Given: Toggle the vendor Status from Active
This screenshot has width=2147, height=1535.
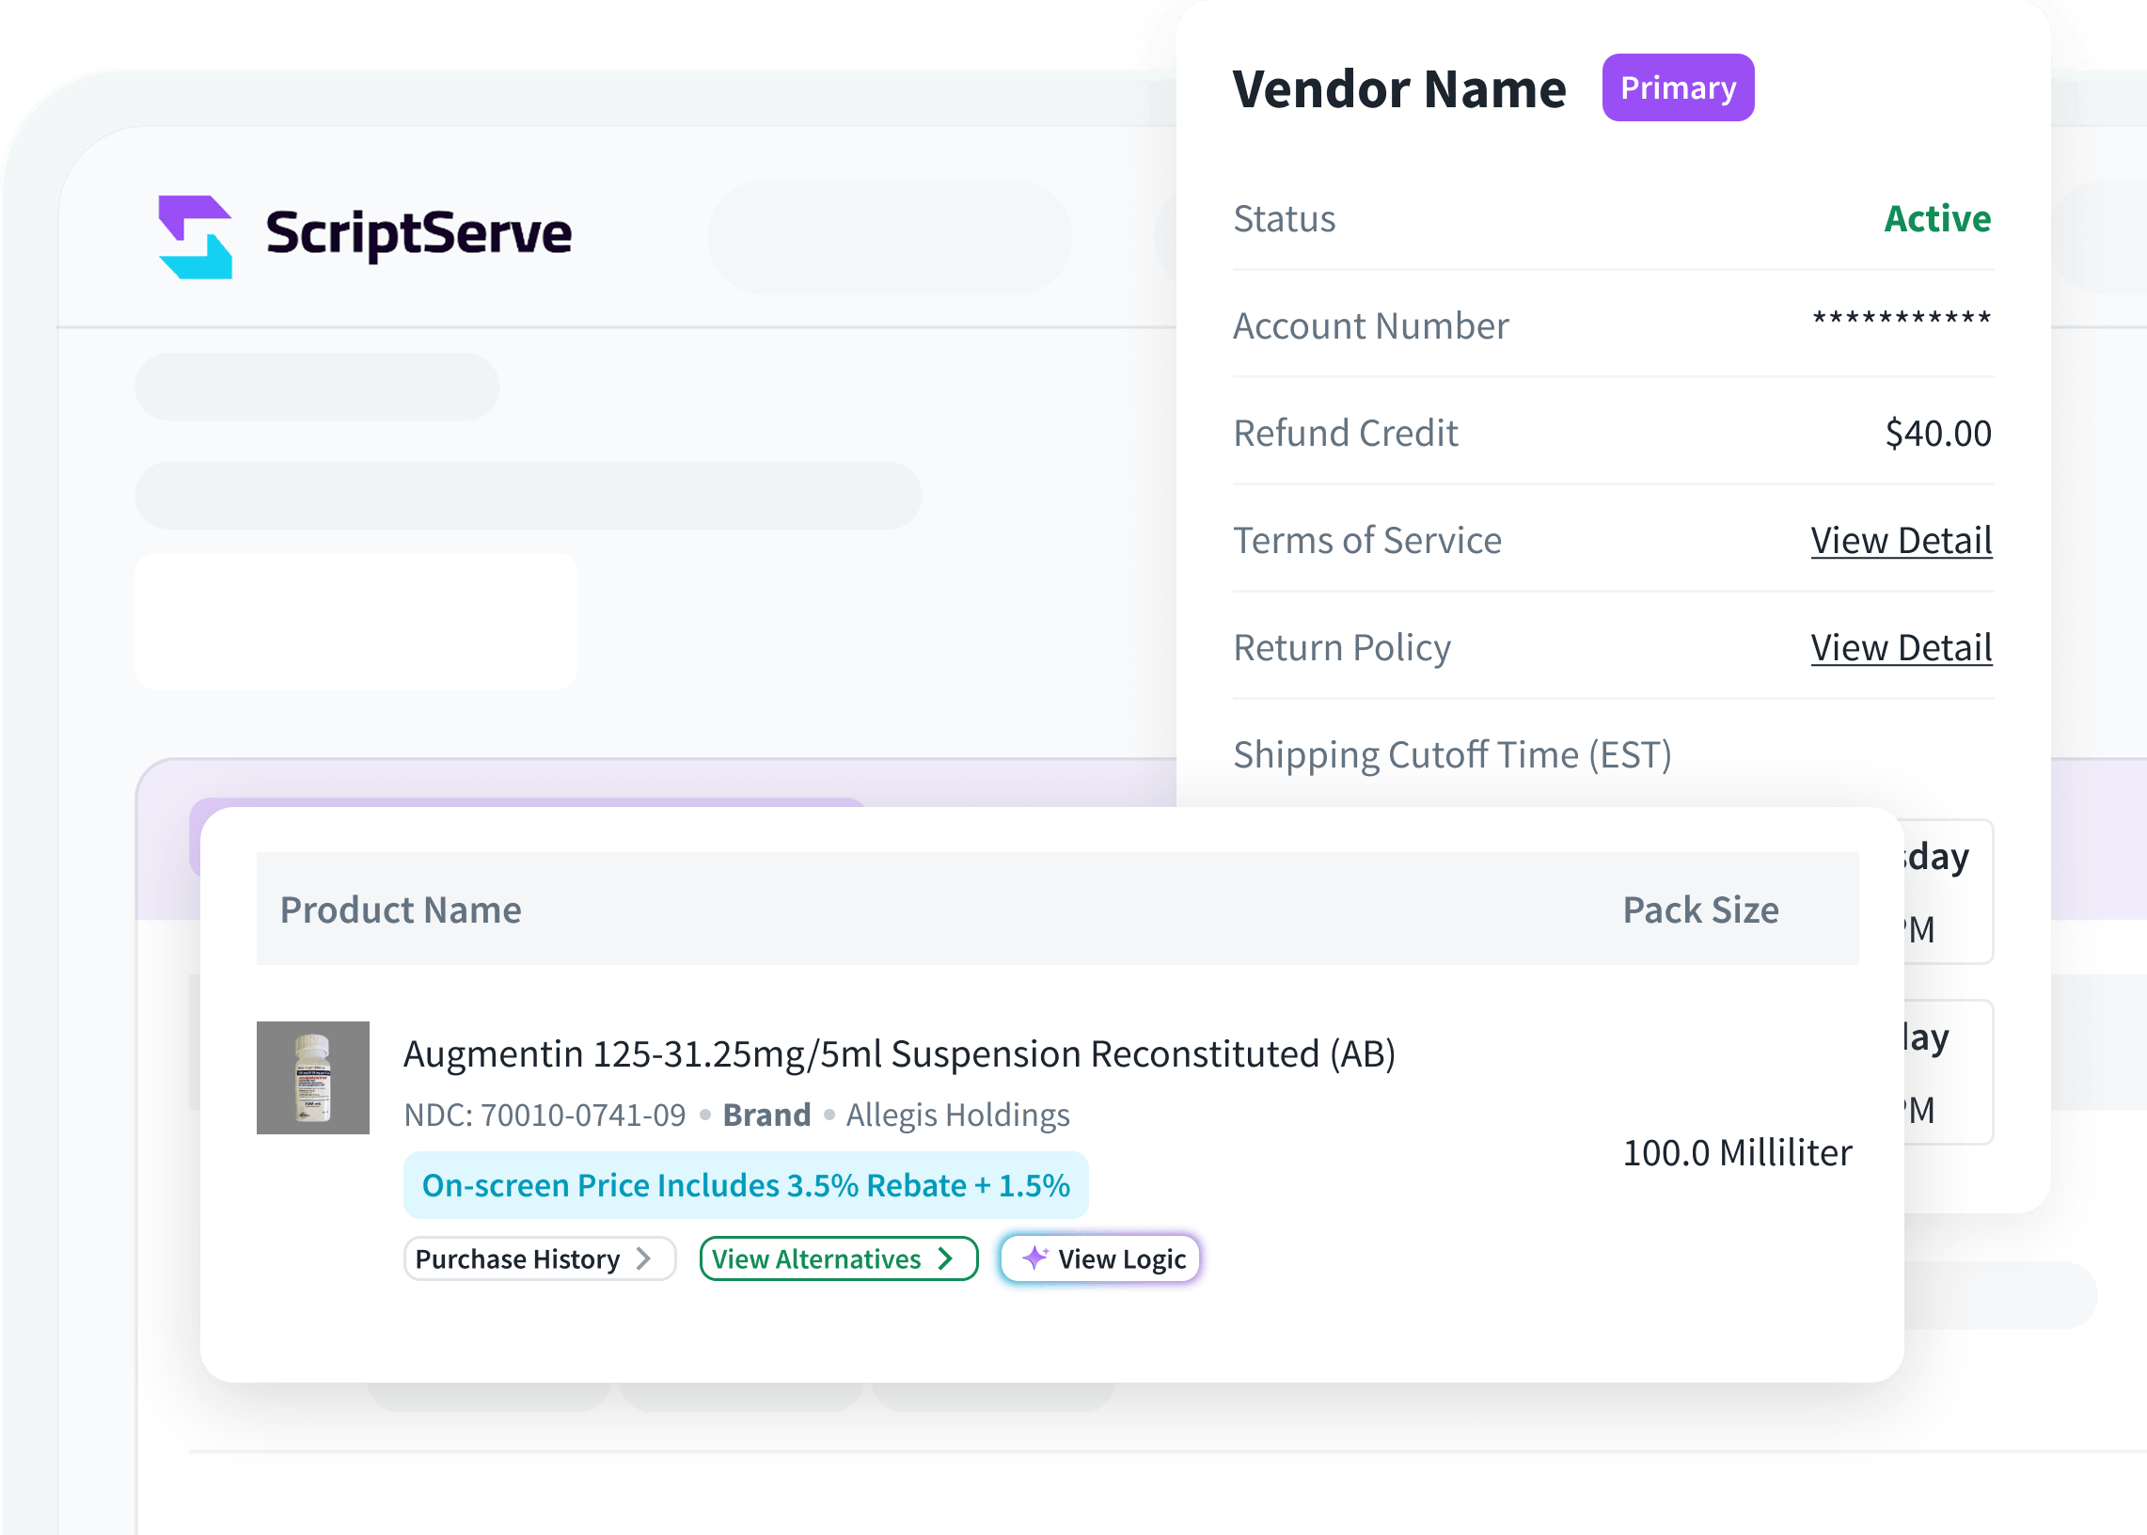Looking at the screenshot, I should click(1937, 219).
